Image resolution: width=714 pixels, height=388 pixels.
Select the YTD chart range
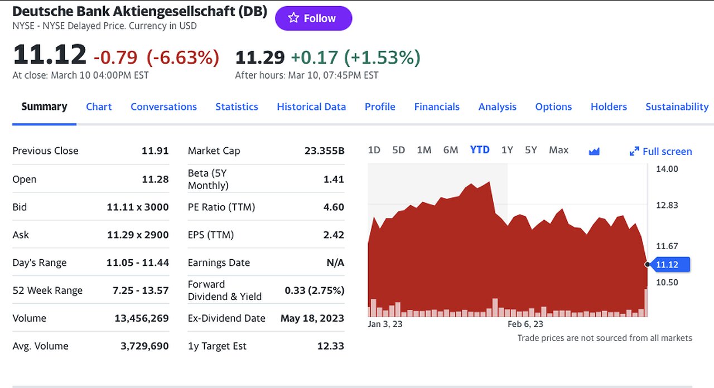pos(480,150)
